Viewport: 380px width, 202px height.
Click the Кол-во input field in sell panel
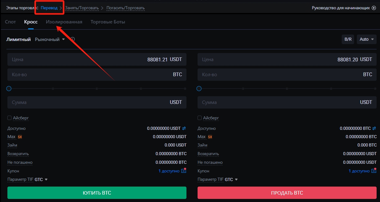[278, 75]
